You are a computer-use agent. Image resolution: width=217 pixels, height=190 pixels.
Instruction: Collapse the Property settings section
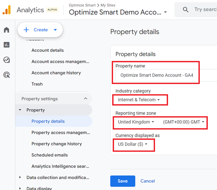point(86,98)
